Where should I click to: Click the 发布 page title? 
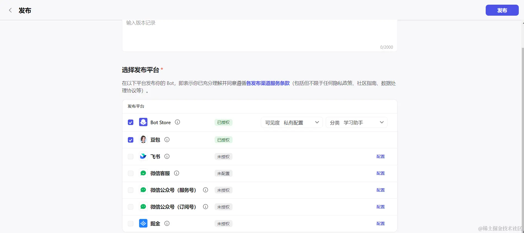click(x=25, y=10)
